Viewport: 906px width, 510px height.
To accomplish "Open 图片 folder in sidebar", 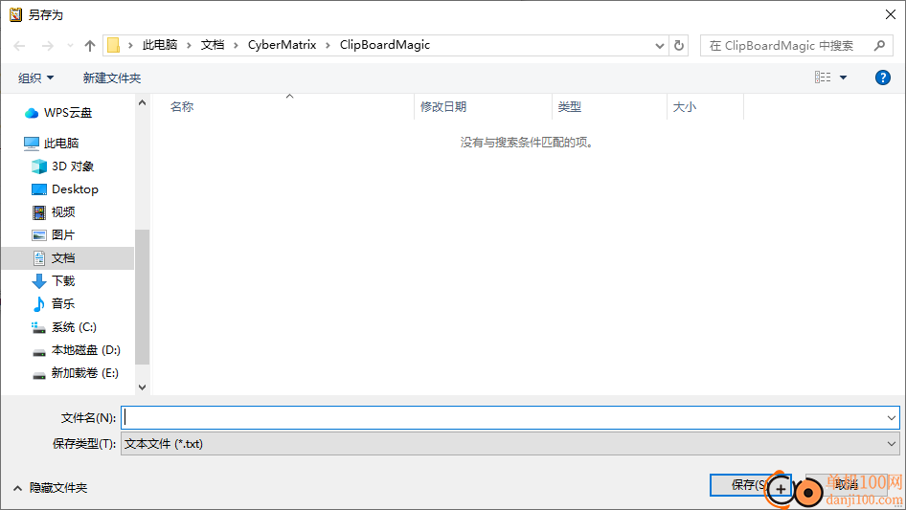I will 54,235.
